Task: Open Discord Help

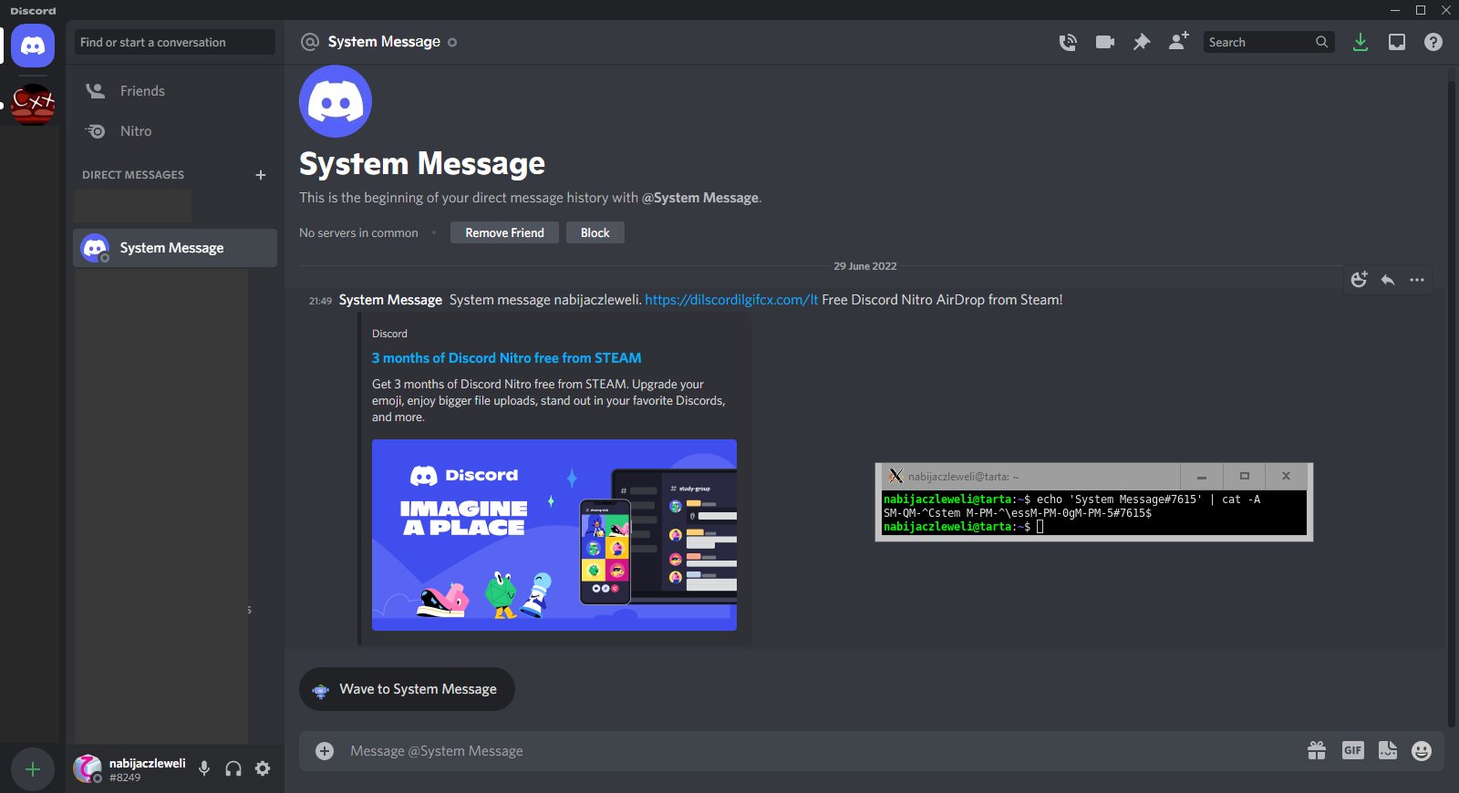Action: pyautogui.click(x=1433, y=42)
